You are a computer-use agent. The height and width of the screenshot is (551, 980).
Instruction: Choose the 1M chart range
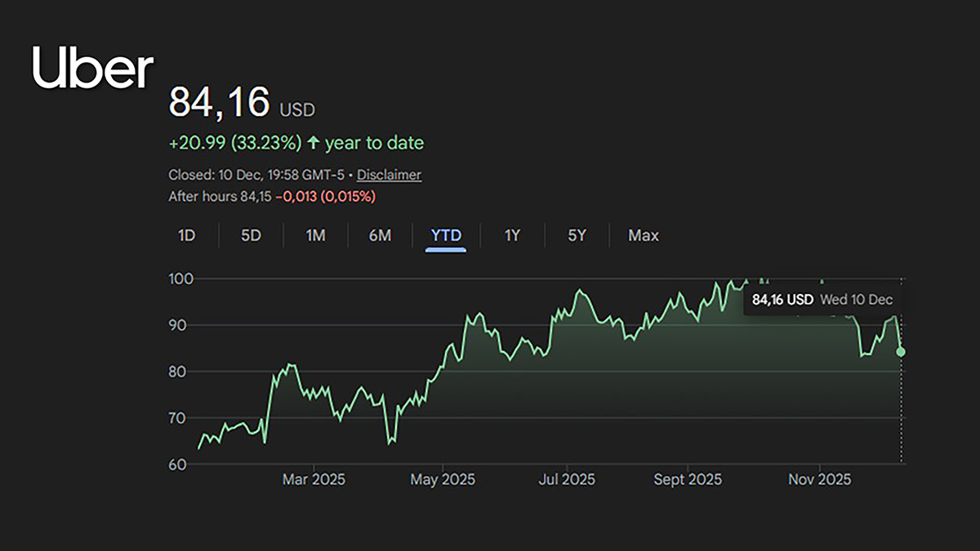(315, 236)
